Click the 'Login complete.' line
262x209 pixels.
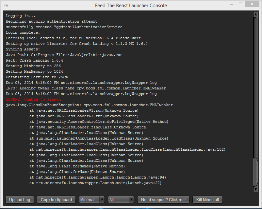pos(23,32)
